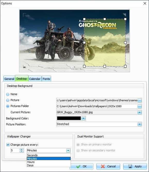Click the bottom-middle handle of calendar area
The height and width of the screenshot is (172, 149).
coord(105,66)
